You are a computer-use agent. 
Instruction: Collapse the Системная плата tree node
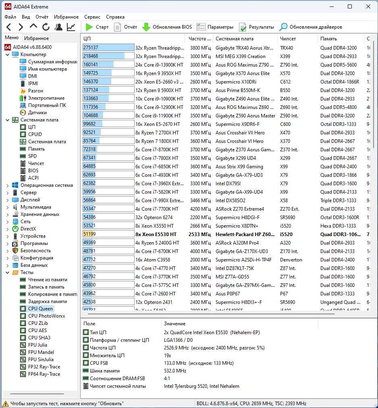point(7,120)
